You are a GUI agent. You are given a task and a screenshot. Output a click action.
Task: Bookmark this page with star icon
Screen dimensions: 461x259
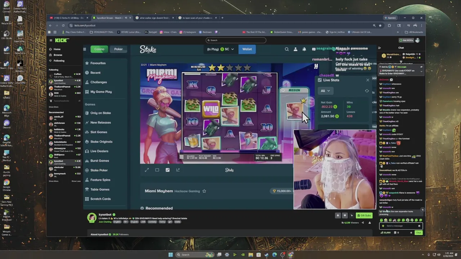[380, 26]
